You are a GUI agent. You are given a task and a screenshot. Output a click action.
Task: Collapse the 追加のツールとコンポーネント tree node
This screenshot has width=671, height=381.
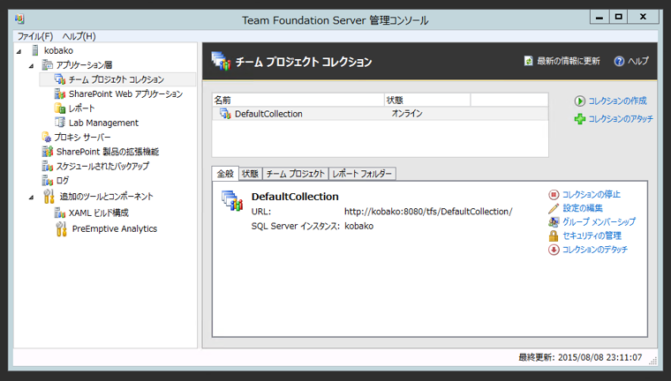pyautogui.click(x=31, y=198)
